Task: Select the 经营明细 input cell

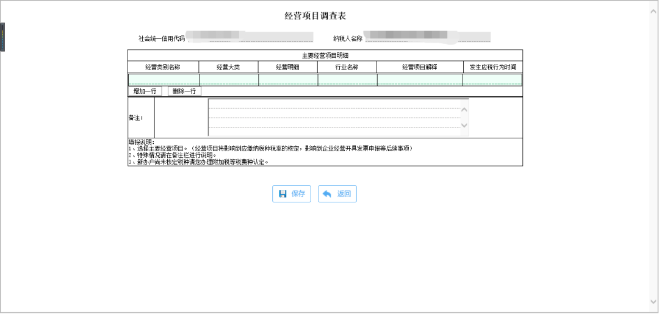Action: point(288,80)
